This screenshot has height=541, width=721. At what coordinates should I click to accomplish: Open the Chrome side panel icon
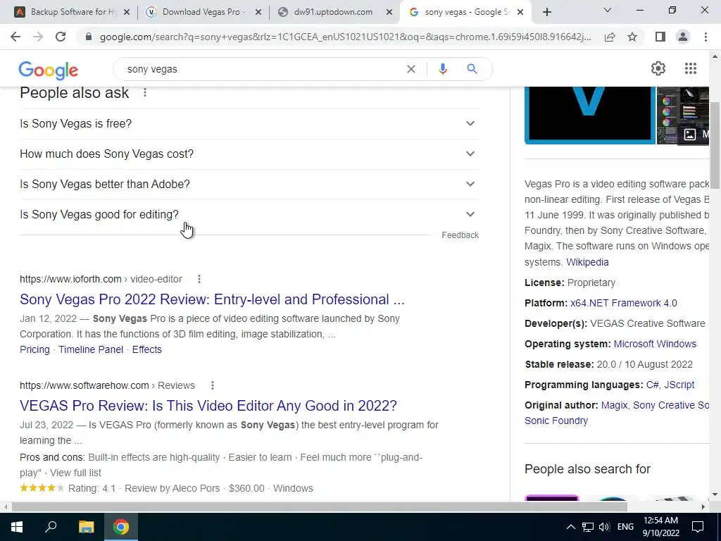coord(660,37)
